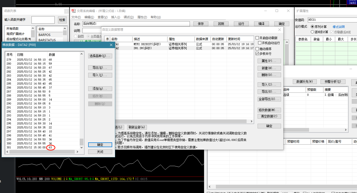The width and height of the screenshot is (357, 193).
Task: Open the 编辑(E) menu
Action: (x=89, y=17)
